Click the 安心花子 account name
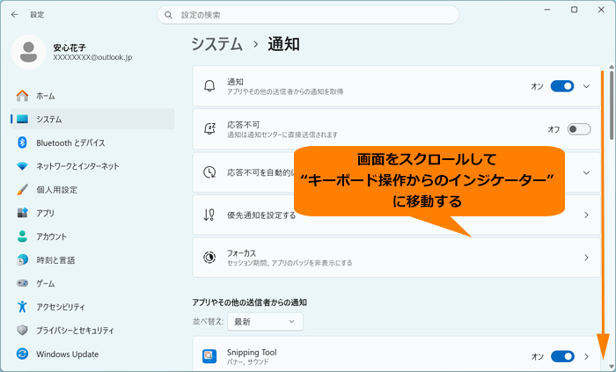616x372 pixels. (70, 47)
